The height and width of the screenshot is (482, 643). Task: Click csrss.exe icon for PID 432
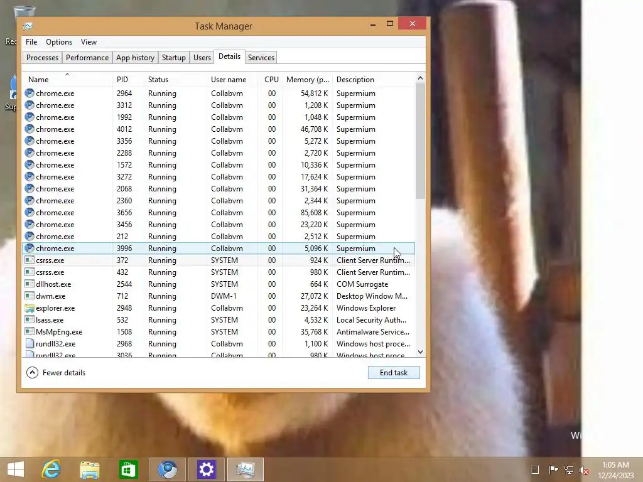pos(30,272)
